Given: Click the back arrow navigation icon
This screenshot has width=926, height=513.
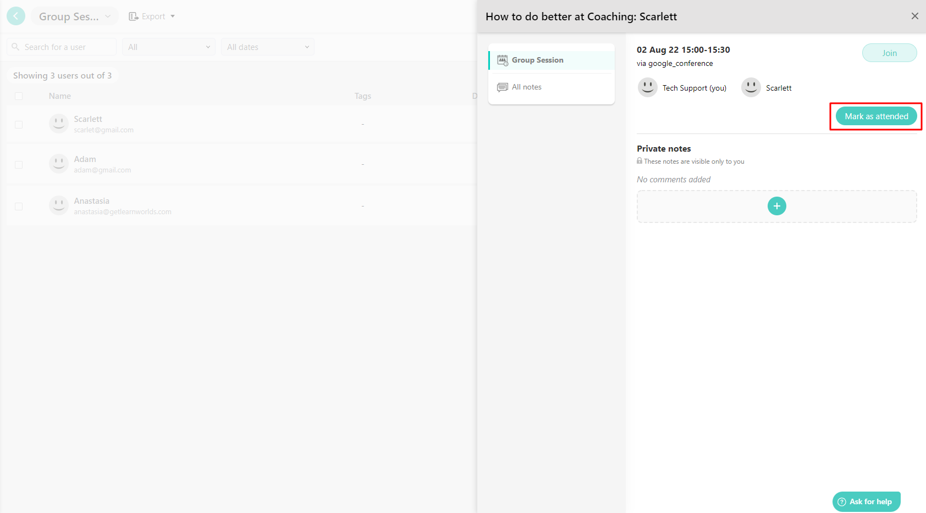Looking at the screenshot, I should (x=15, y=16).
